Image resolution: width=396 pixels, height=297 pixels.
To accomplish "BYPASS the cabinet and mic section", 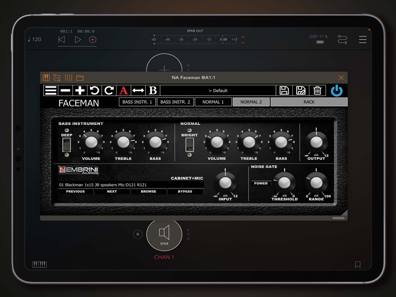I will [x=185, y=191].
